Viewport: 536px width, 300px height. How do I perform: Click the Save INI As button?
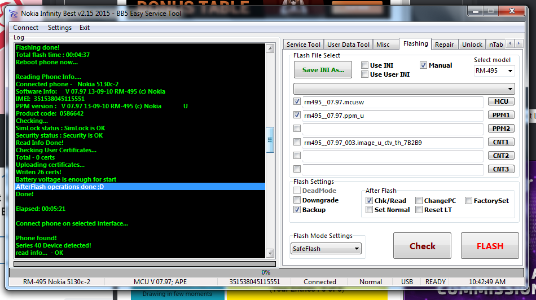(323, 70)
